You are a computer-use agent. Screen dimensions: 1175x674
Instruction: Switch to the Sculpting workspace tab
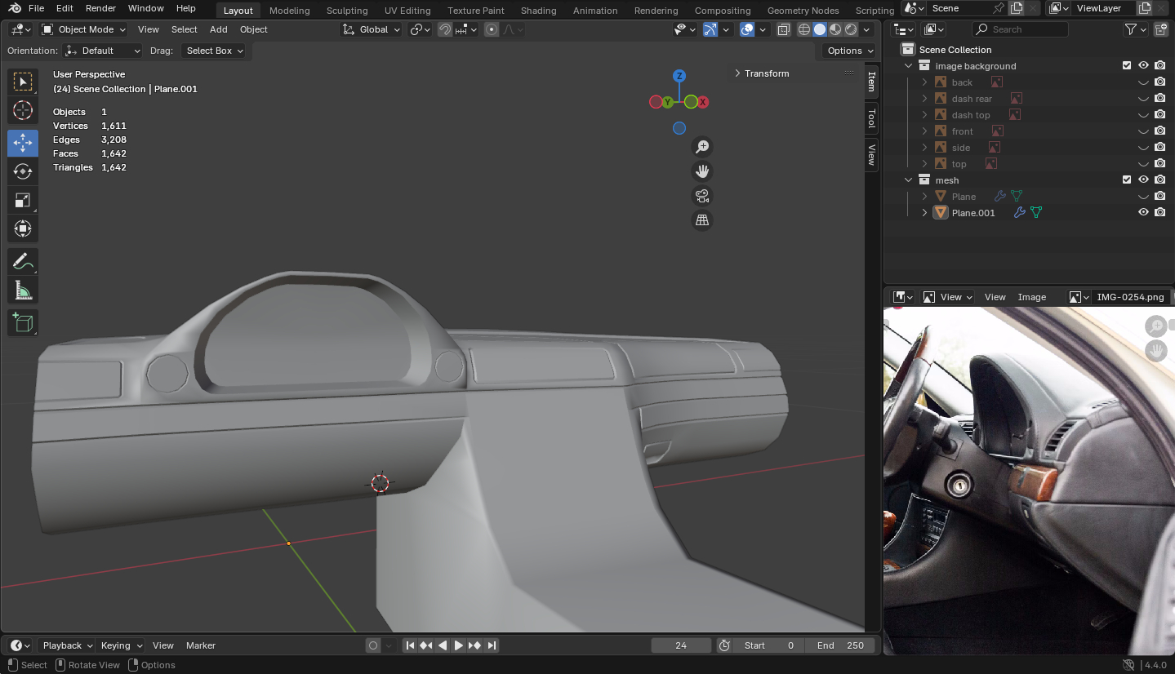tap(347, 11)
